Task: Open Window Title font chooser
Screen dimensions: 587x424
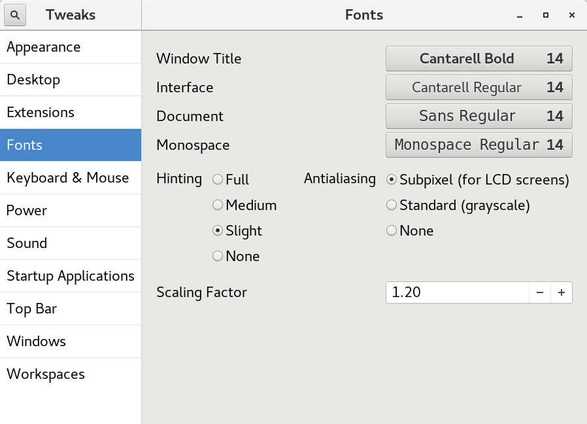Action: click(x=478, y=59)
